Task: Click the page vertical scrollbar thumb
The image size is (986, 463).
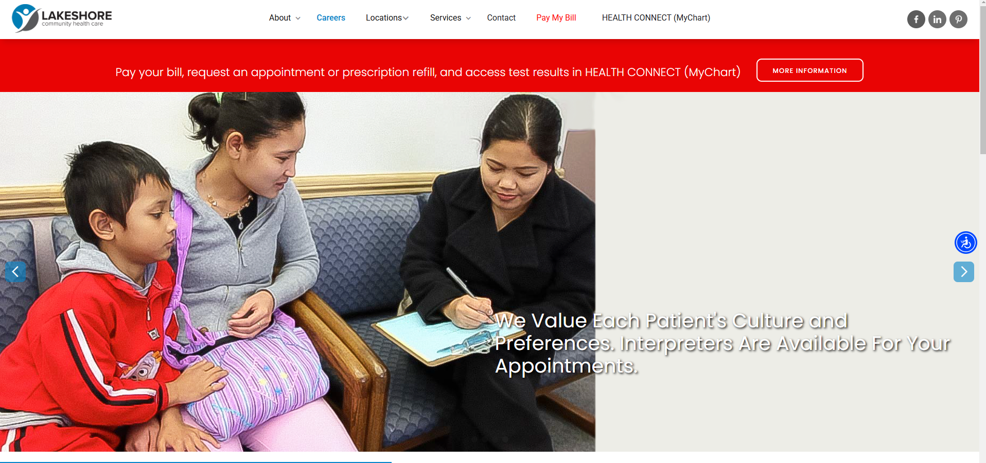Action: (983, 77)
